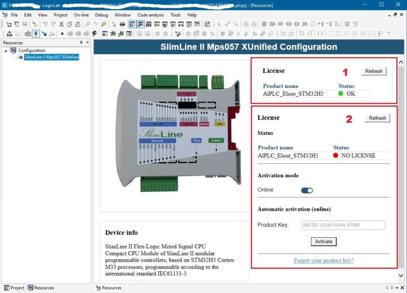Click the Compile project icon

(10, 33)
